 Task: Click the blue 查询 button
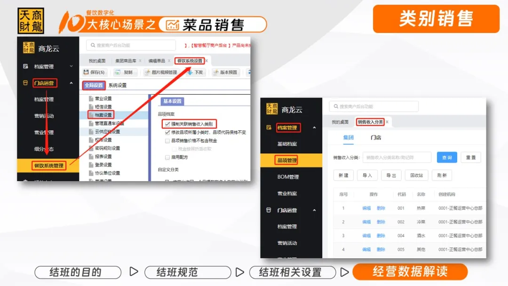(447, 158)
